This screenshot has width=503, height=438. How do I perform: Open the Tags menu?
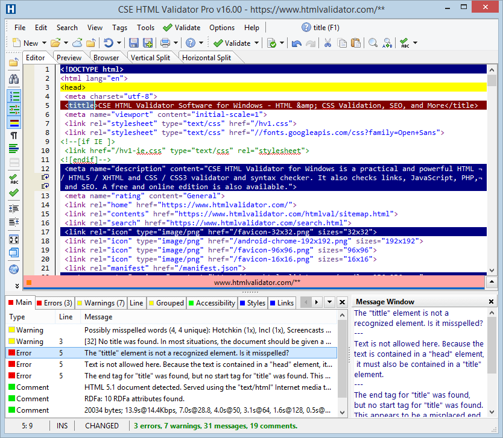(119, 27)
